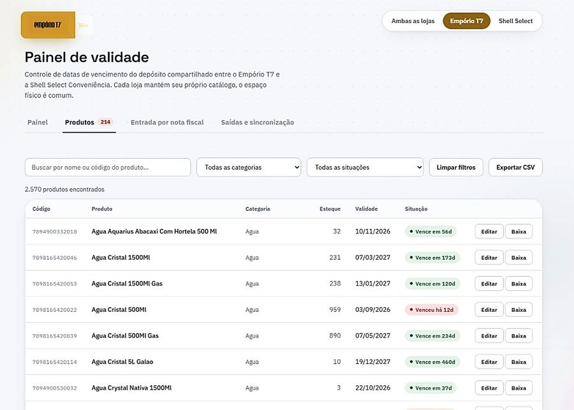Click Baixa for Agua Aquarius Abacaxi row

pos(519,231)
